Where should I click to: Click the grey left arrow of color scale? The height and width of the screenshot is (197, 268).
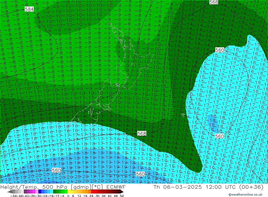10,192
